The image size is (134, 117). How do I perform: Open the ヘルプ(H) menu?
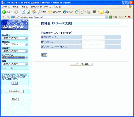pyautogui.click(x=57, y=7)
